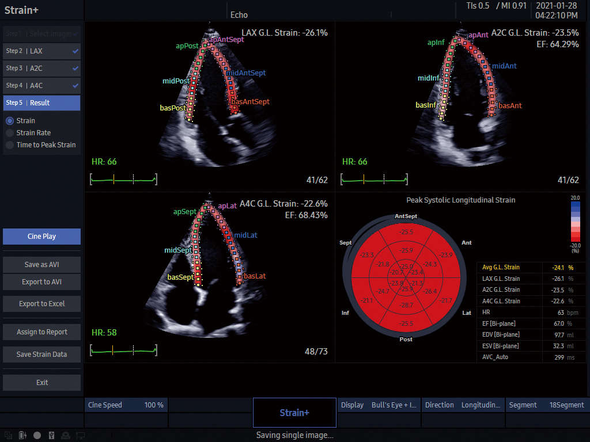Click the midSept segment label
This screenshot has width=590, height=442.
(x=179, y=250)
